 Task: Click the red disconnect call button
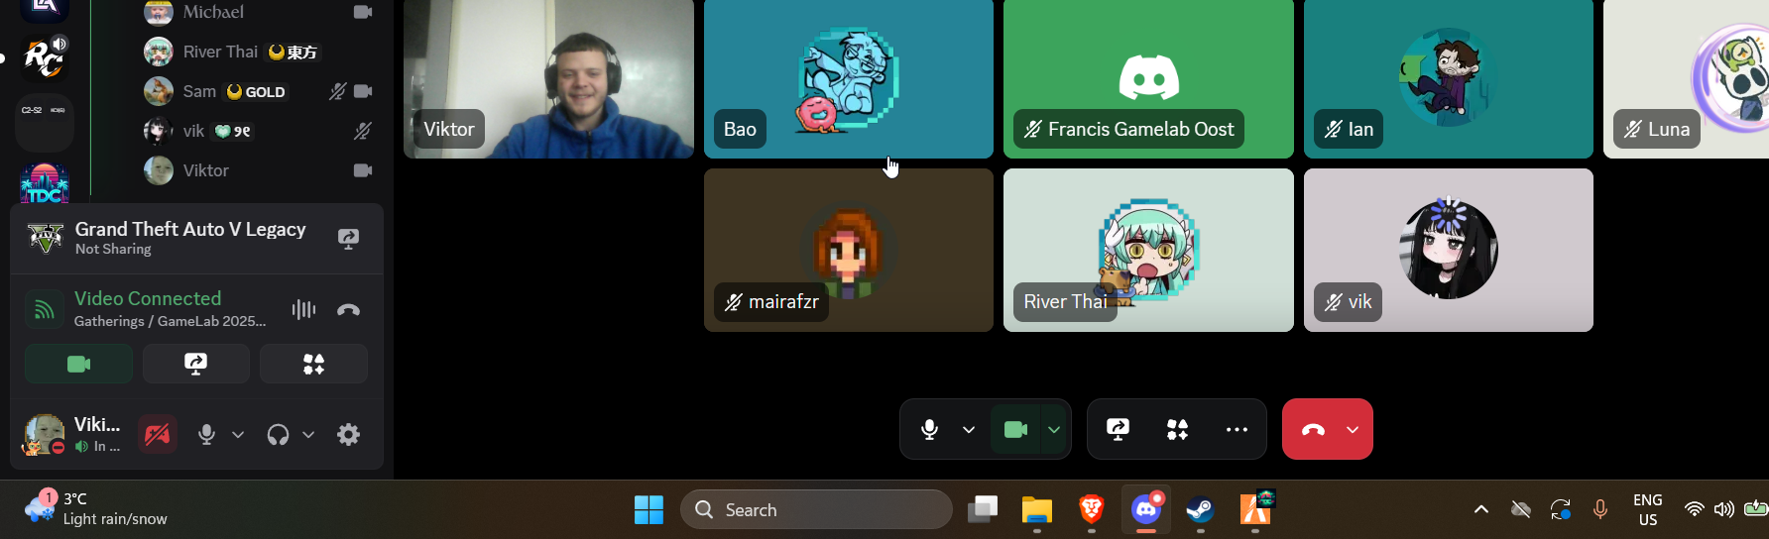coord(1312,429)
